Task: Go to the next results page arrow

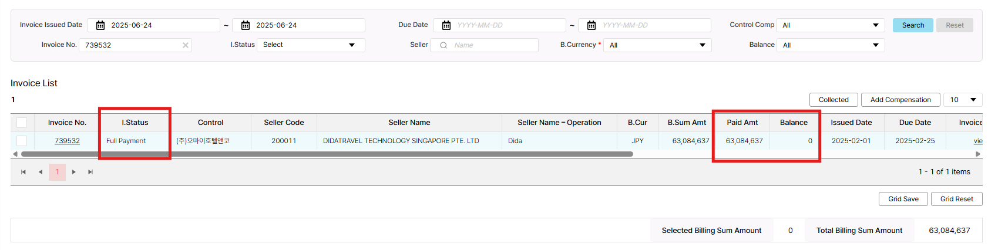Action: [74, 172]
